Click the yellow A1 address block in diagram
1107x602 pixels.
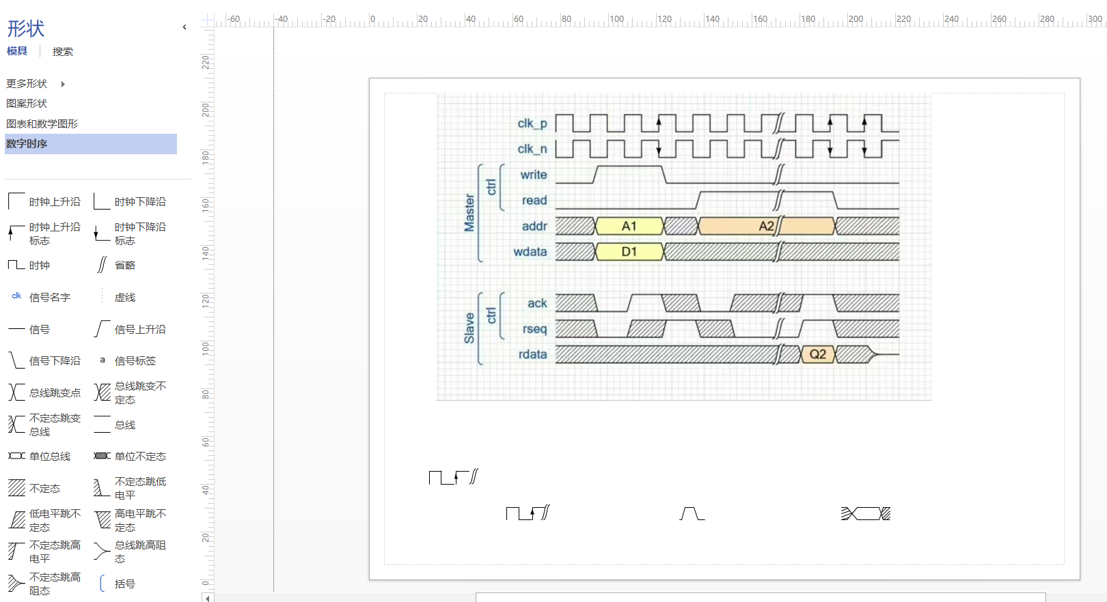tap(629, 226)
